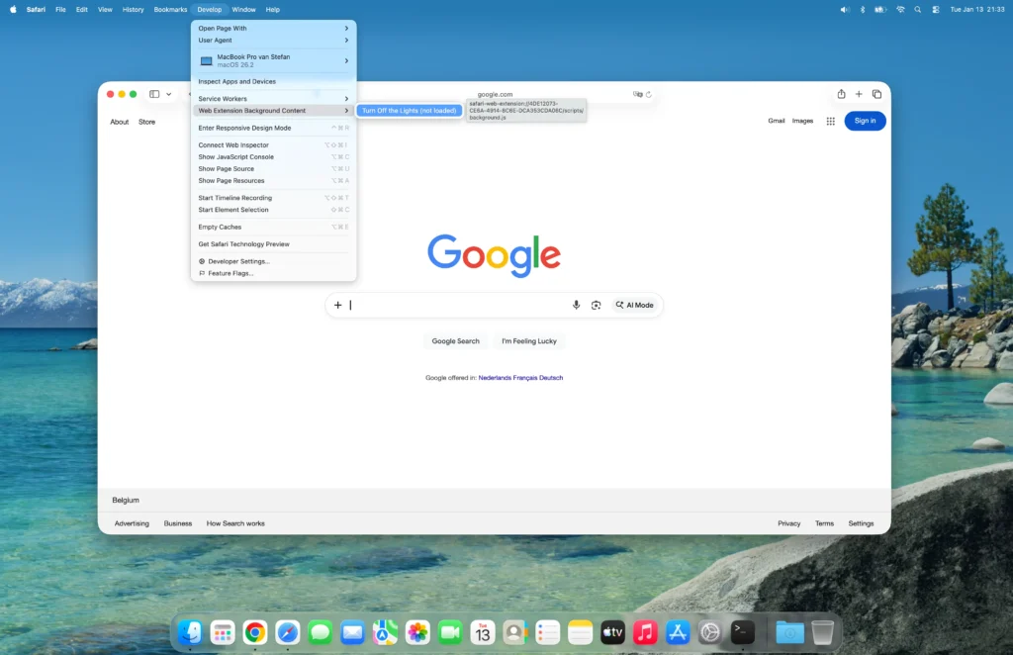Image resolution: width=1013 pixels, height=655 pixels.
Task: Click the Share icon in Safari's toolbar
Action: point(843,94)
